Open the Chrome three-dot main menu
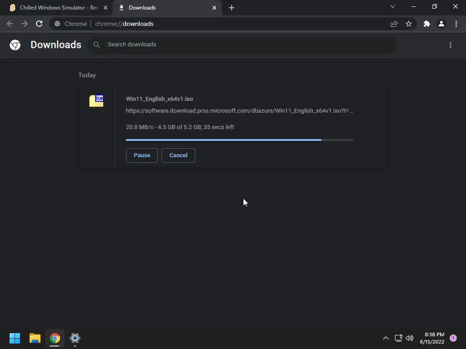The image size is (466, 349). (456, 24)
